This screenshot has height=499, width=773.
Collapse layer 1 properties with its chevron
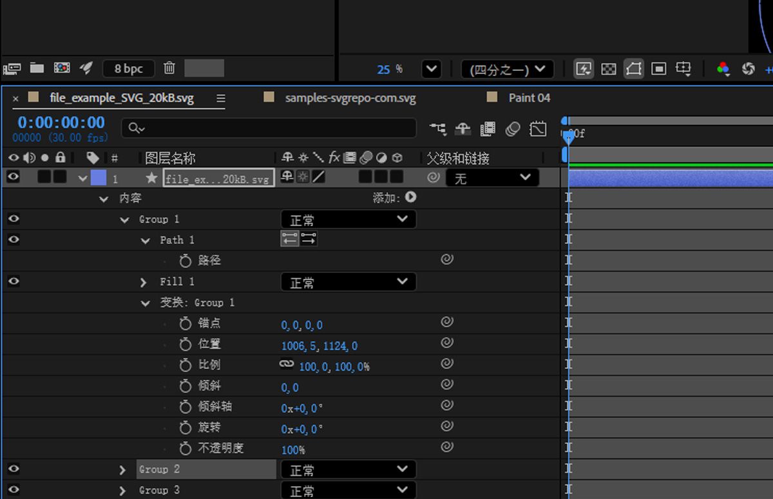tap(82, 178)
